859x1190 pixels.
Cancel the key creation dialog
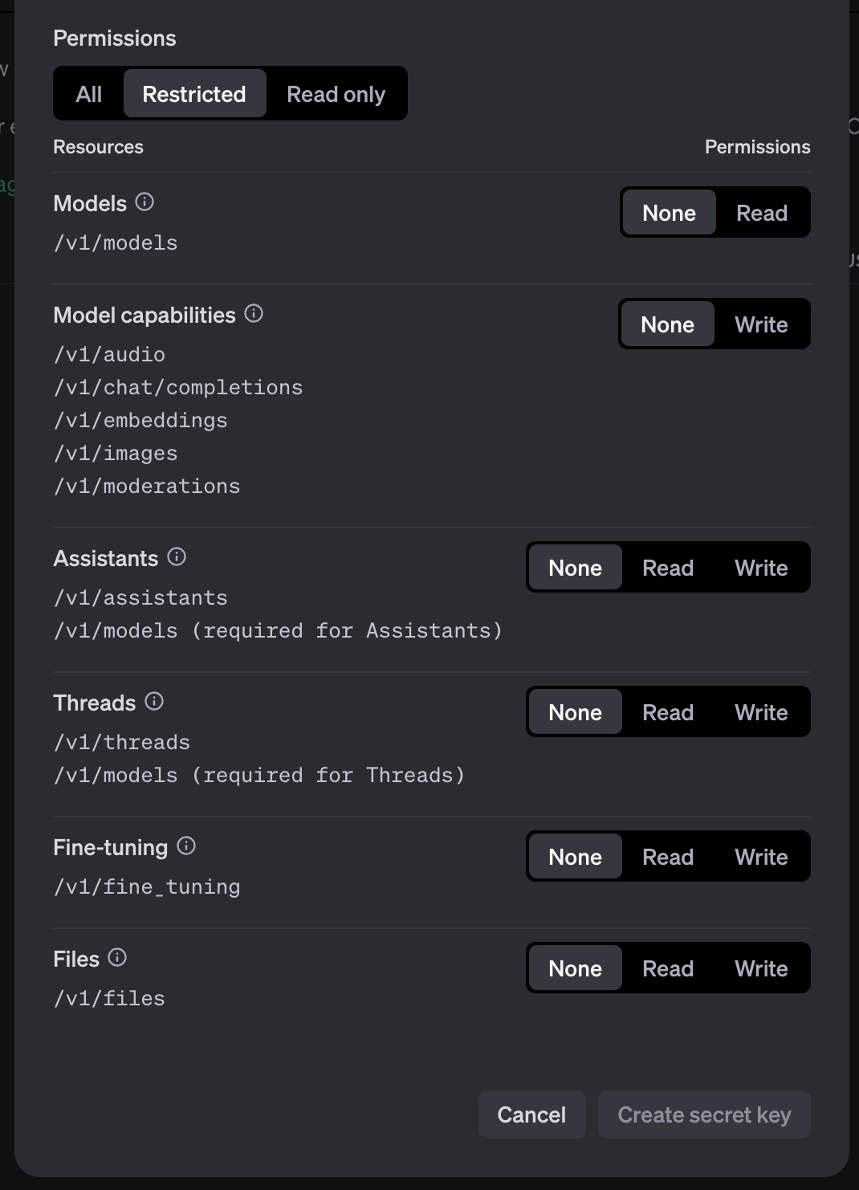pos(531,1115)
